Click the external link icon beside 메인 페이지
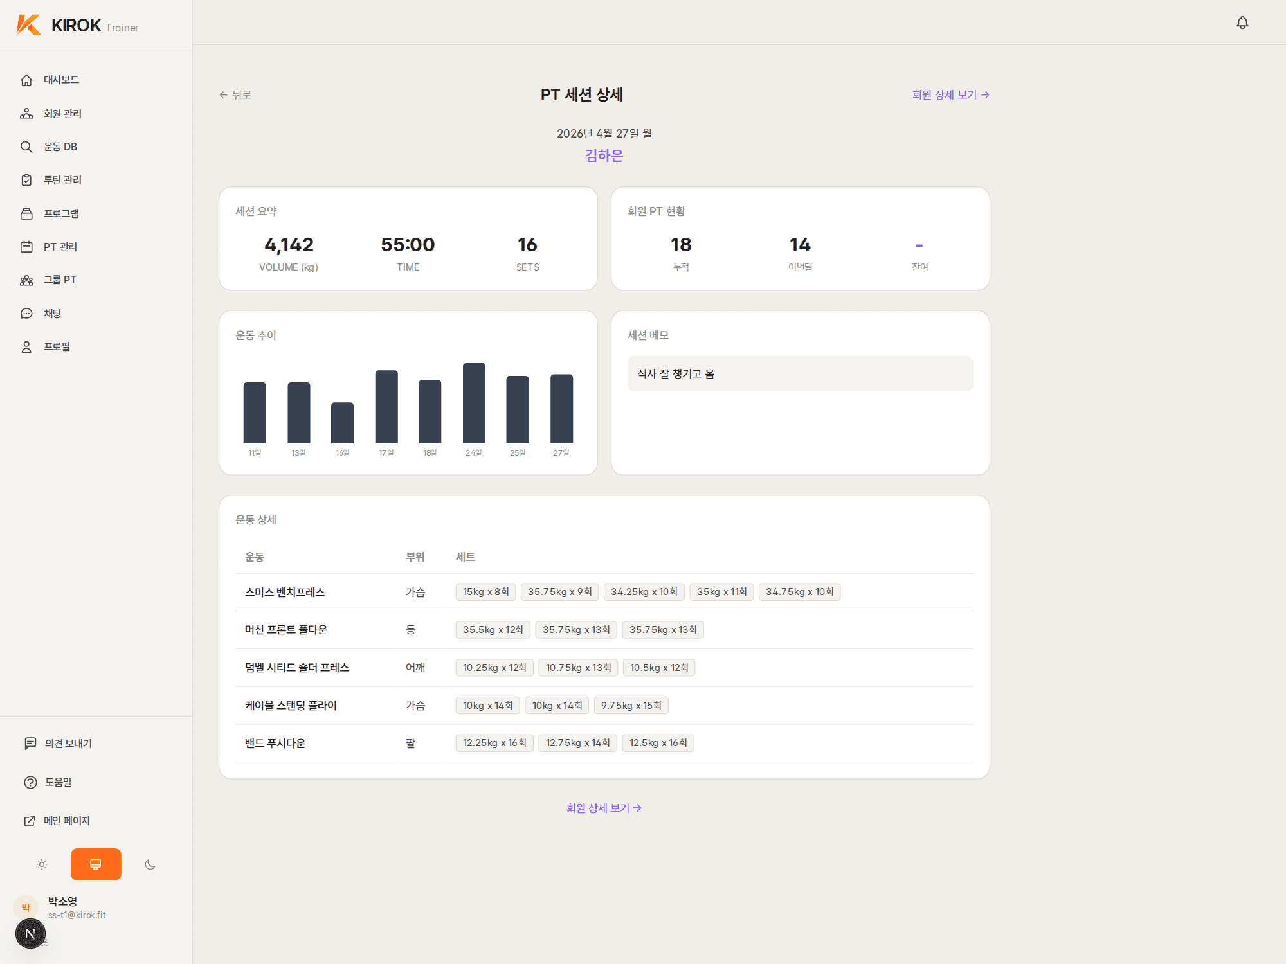Image resolution: width=1286 pixels, height=964 pixels. click(30, 821)
